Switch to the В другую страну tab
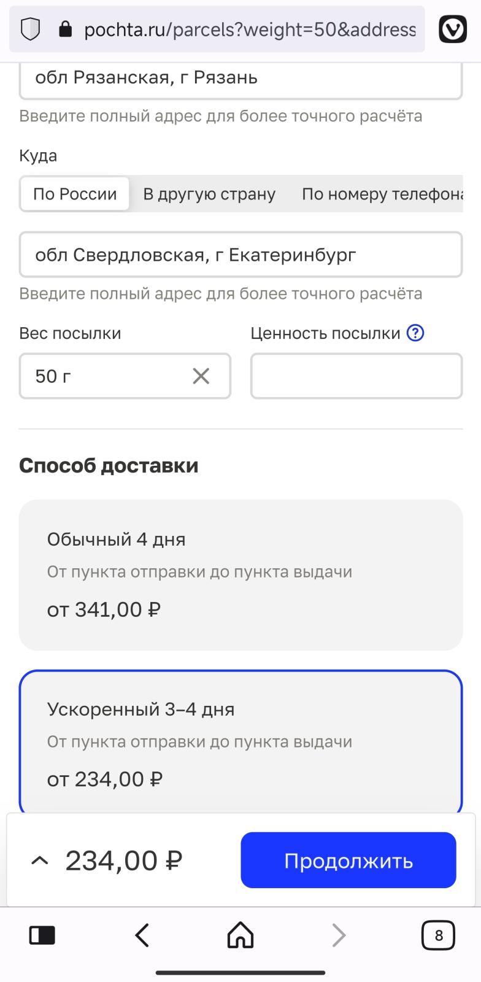This screenshot has height=982, width=481. (209, 194)
